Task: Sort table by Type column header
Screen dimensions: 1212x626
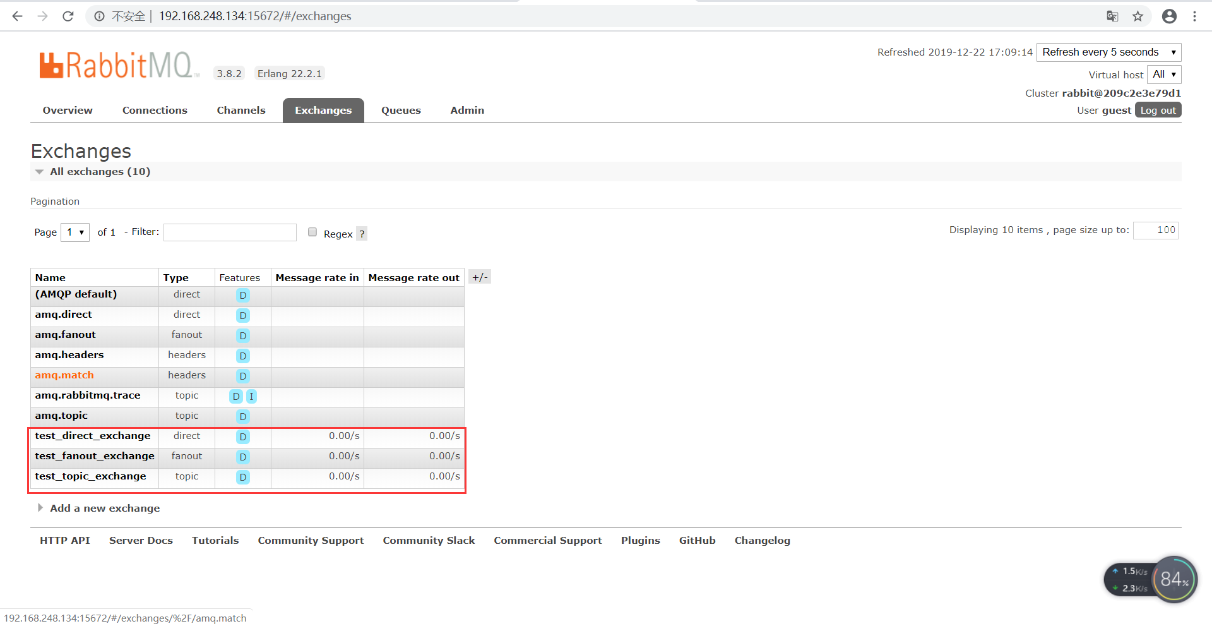Action: point(175,278)
